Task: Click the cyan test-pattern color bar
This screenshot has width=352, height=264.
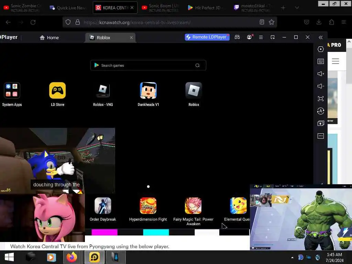Action: tap(156, 232)
